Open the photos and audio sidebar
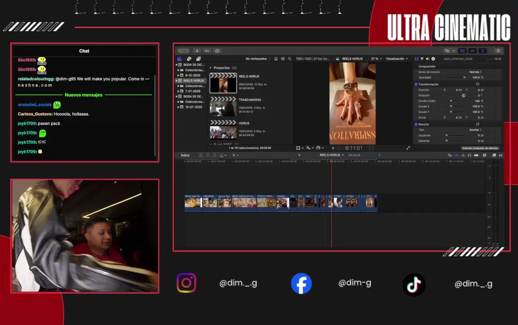 pyautogui.click(x=189, y=59)
